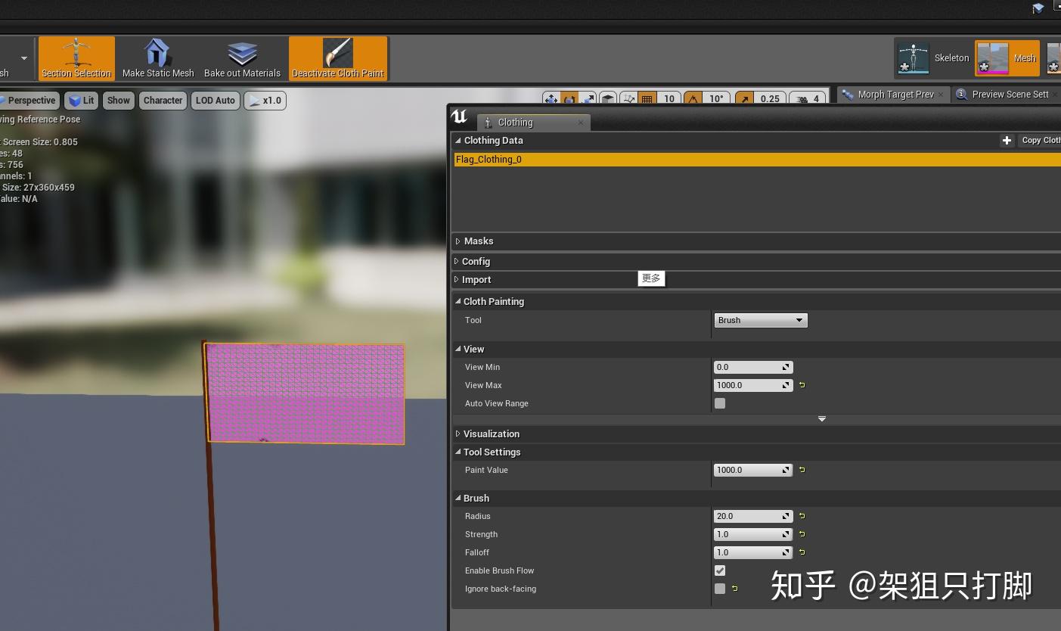Image resolution: width=1061 pixels, height=631 pixels.
Task: Disable Enable Brush Flow
Action: click(718, 570)
